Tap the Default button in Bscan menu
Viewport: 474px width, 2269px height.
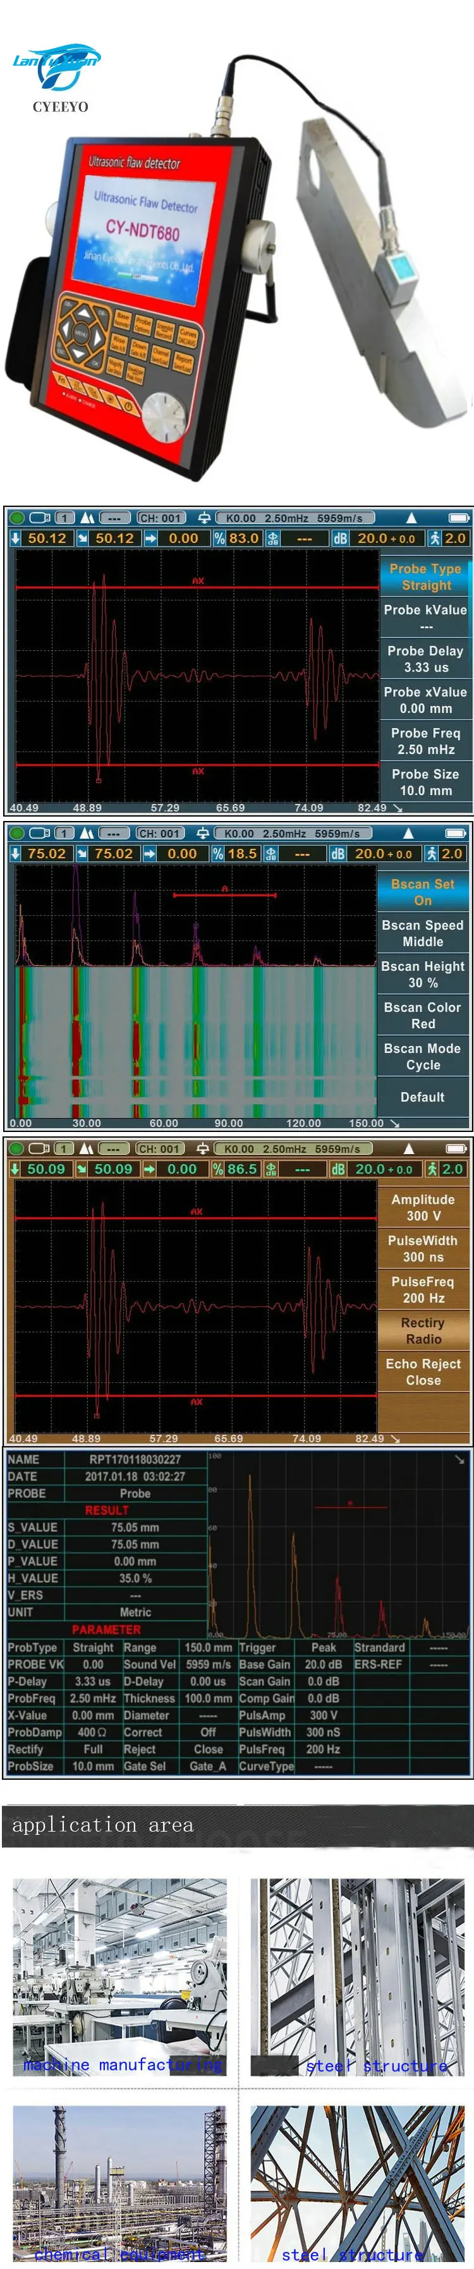pyautogui.click(x=423, y=1097)
